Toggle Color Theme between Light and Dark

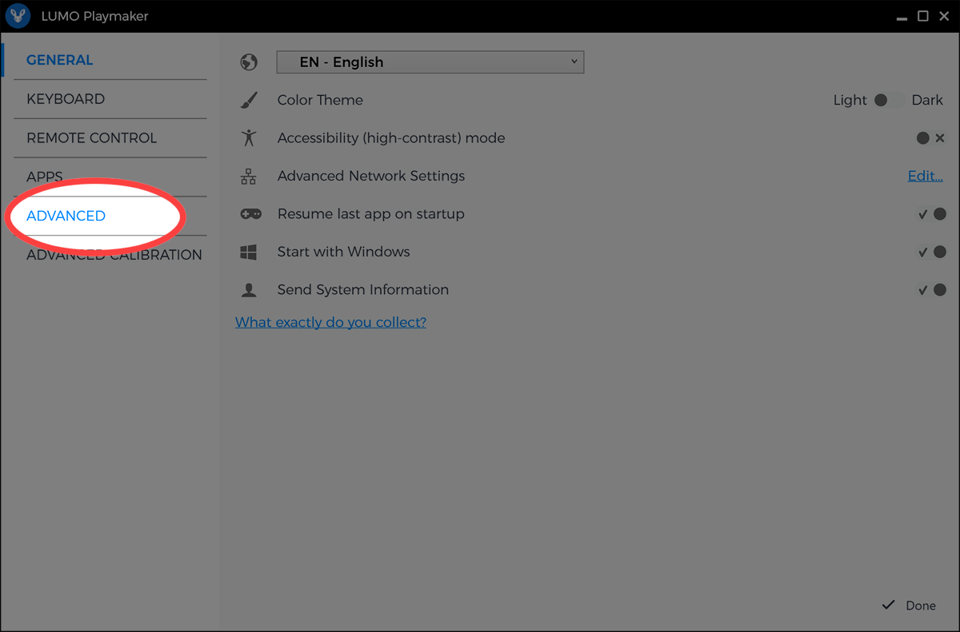(x=889, y=101)
